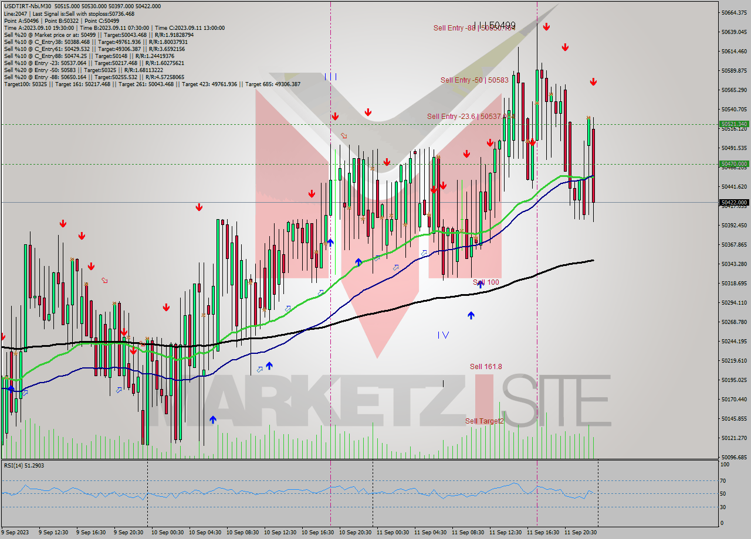This screenshot has width=751, height=539.
Task: Click the '9 Sep 12:30' time label
Action: pos(54,533)
